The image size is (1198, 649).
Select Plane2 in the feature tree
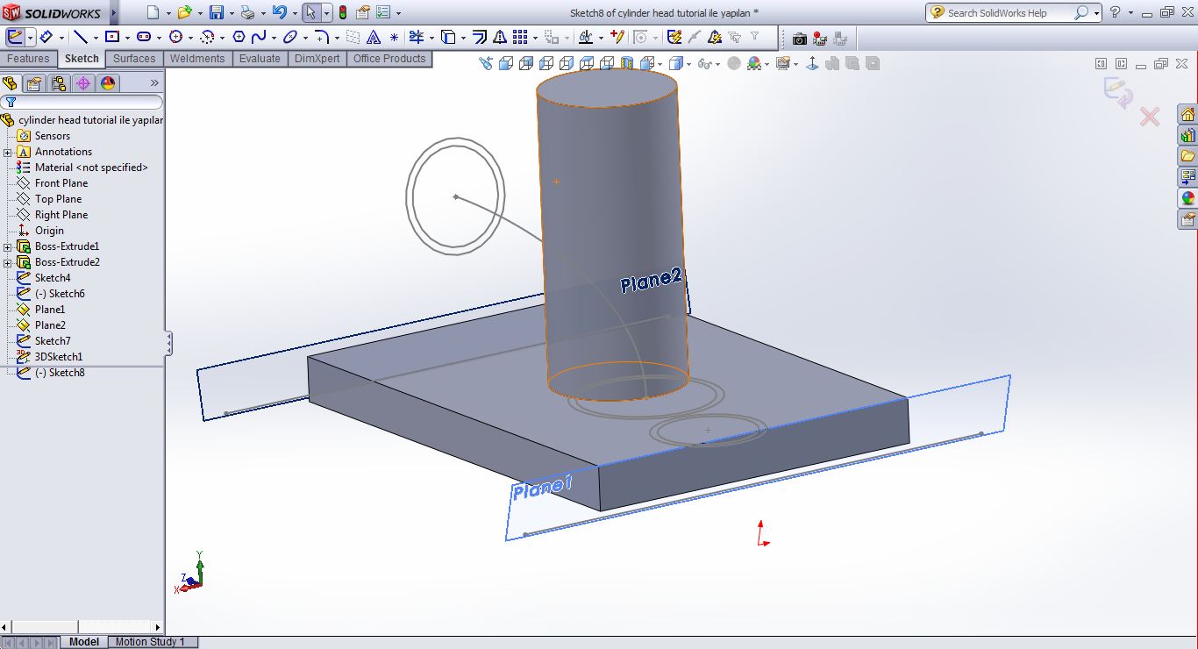(50, 325)
